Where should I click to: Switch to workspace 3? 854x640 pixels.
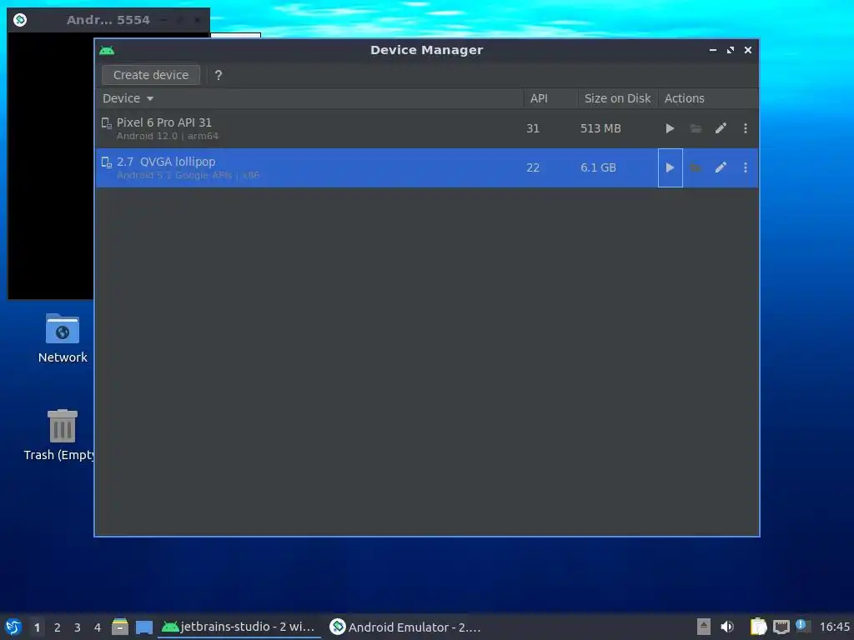[78, 627]
